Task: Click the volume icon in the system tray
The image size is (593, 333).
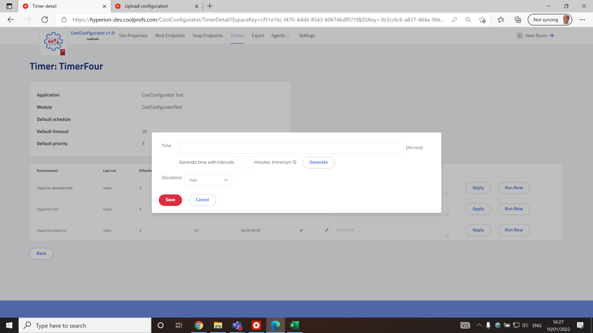Action: (x=525, y=325)
